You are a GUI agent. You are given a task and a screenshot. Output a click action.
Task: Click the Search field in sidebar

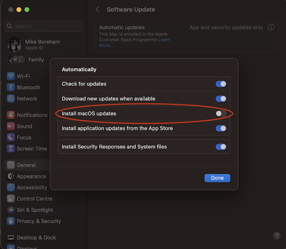tap(44, 26)
